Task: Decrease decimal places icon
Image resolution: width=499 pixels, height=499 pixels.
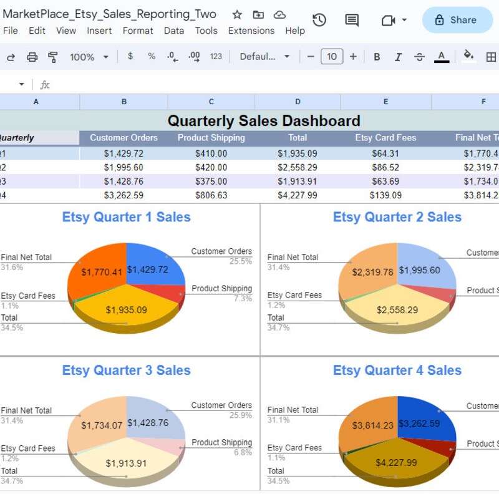Action: [x=173, y=57]
